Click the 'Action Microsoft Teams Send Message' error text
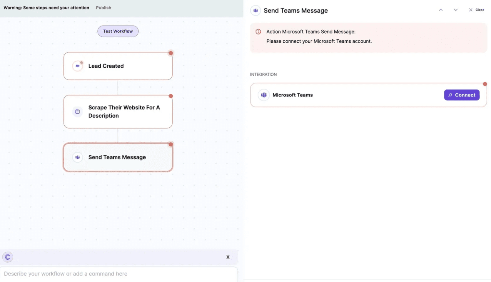The height and width of the screenshot is (282, 491). click(x=311, y=32)
